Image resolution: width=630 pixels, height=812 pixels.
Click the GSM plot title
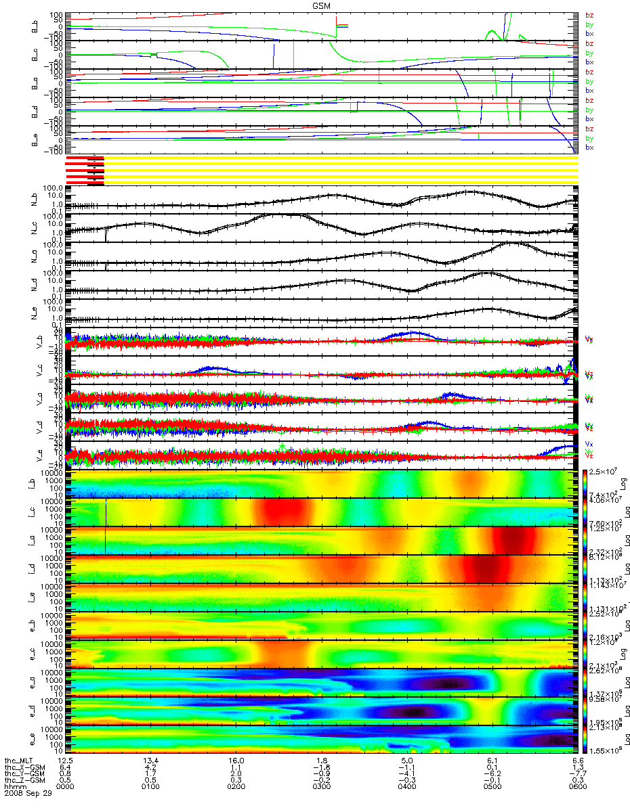(x=322, y=5)
